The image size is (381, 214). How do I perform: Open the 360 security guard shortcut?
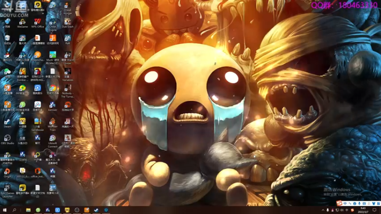point(22,89)
